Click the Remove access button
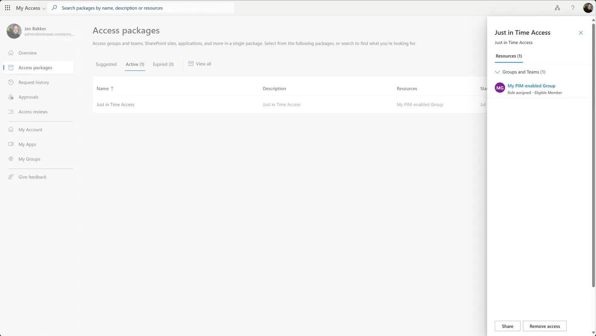Image resolution: width=596 pixels, height=336 pixels. pos(544,326)
